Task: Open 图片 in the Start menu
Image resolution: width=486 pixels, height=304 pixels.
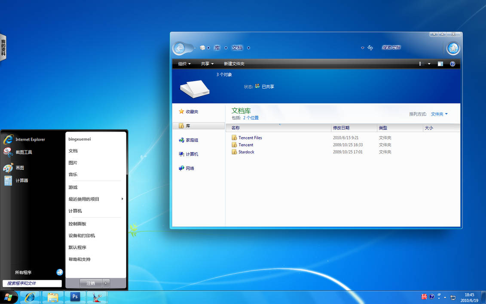Action: pyautogui.click(x=73, y=163)
